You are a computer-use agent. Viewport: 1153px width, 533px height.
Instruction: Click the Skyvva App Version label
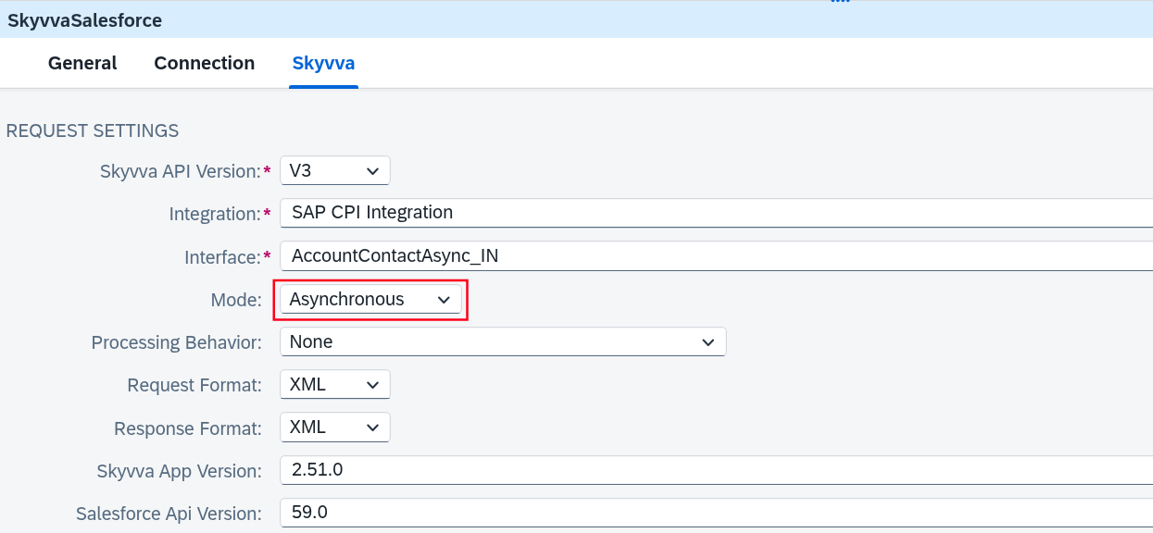180,471
